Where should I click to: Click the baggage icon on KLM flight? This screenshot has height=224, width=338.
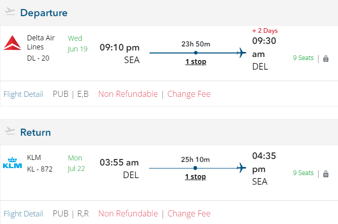point(326,174)
